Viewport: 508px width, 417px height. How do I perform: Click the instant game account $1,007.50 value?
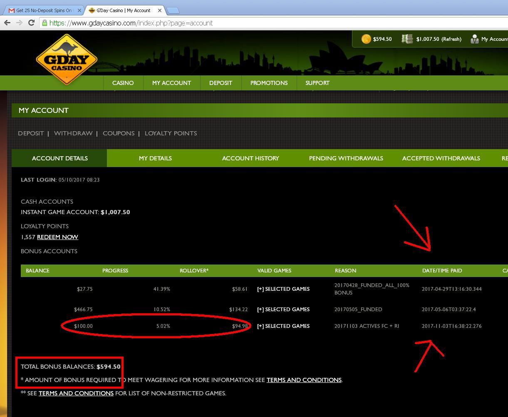pyautogui.click(x=115, y=212)
